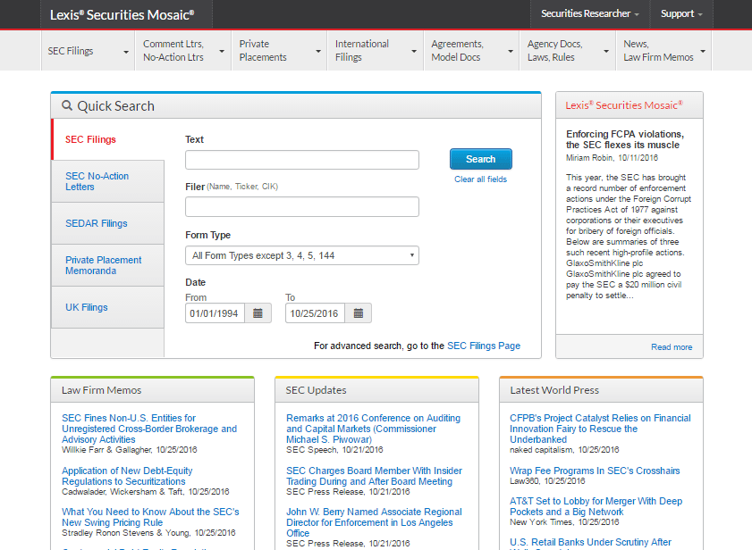
Task: Open CFPB's Project Catalyst article
Action: pos(600,429)
